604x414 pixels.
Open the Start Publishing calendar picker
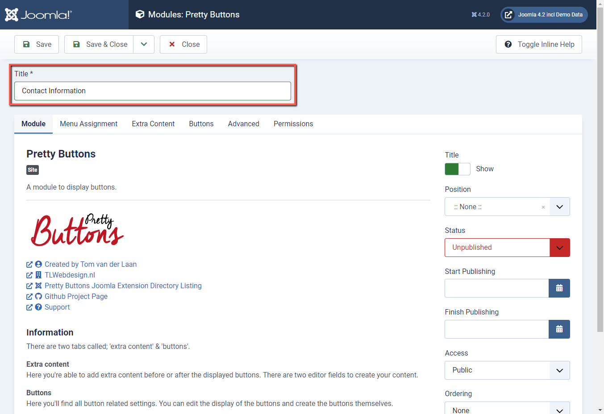point(559,288)
